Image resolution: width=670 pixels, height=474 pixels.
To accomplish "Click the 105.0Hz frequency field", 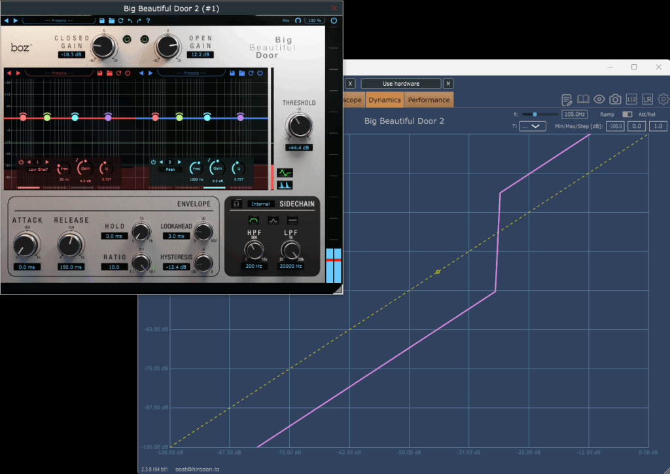I will coord(574,115).
